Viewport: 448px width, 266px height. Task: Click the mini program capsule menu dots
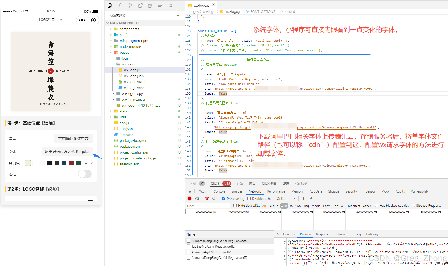pyautogui.click(x=82, y=20)
